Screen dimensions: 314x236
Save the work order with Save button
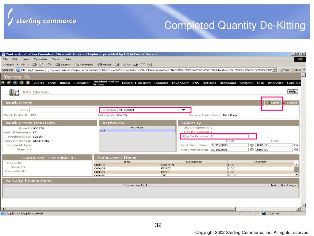pos(272,103)
